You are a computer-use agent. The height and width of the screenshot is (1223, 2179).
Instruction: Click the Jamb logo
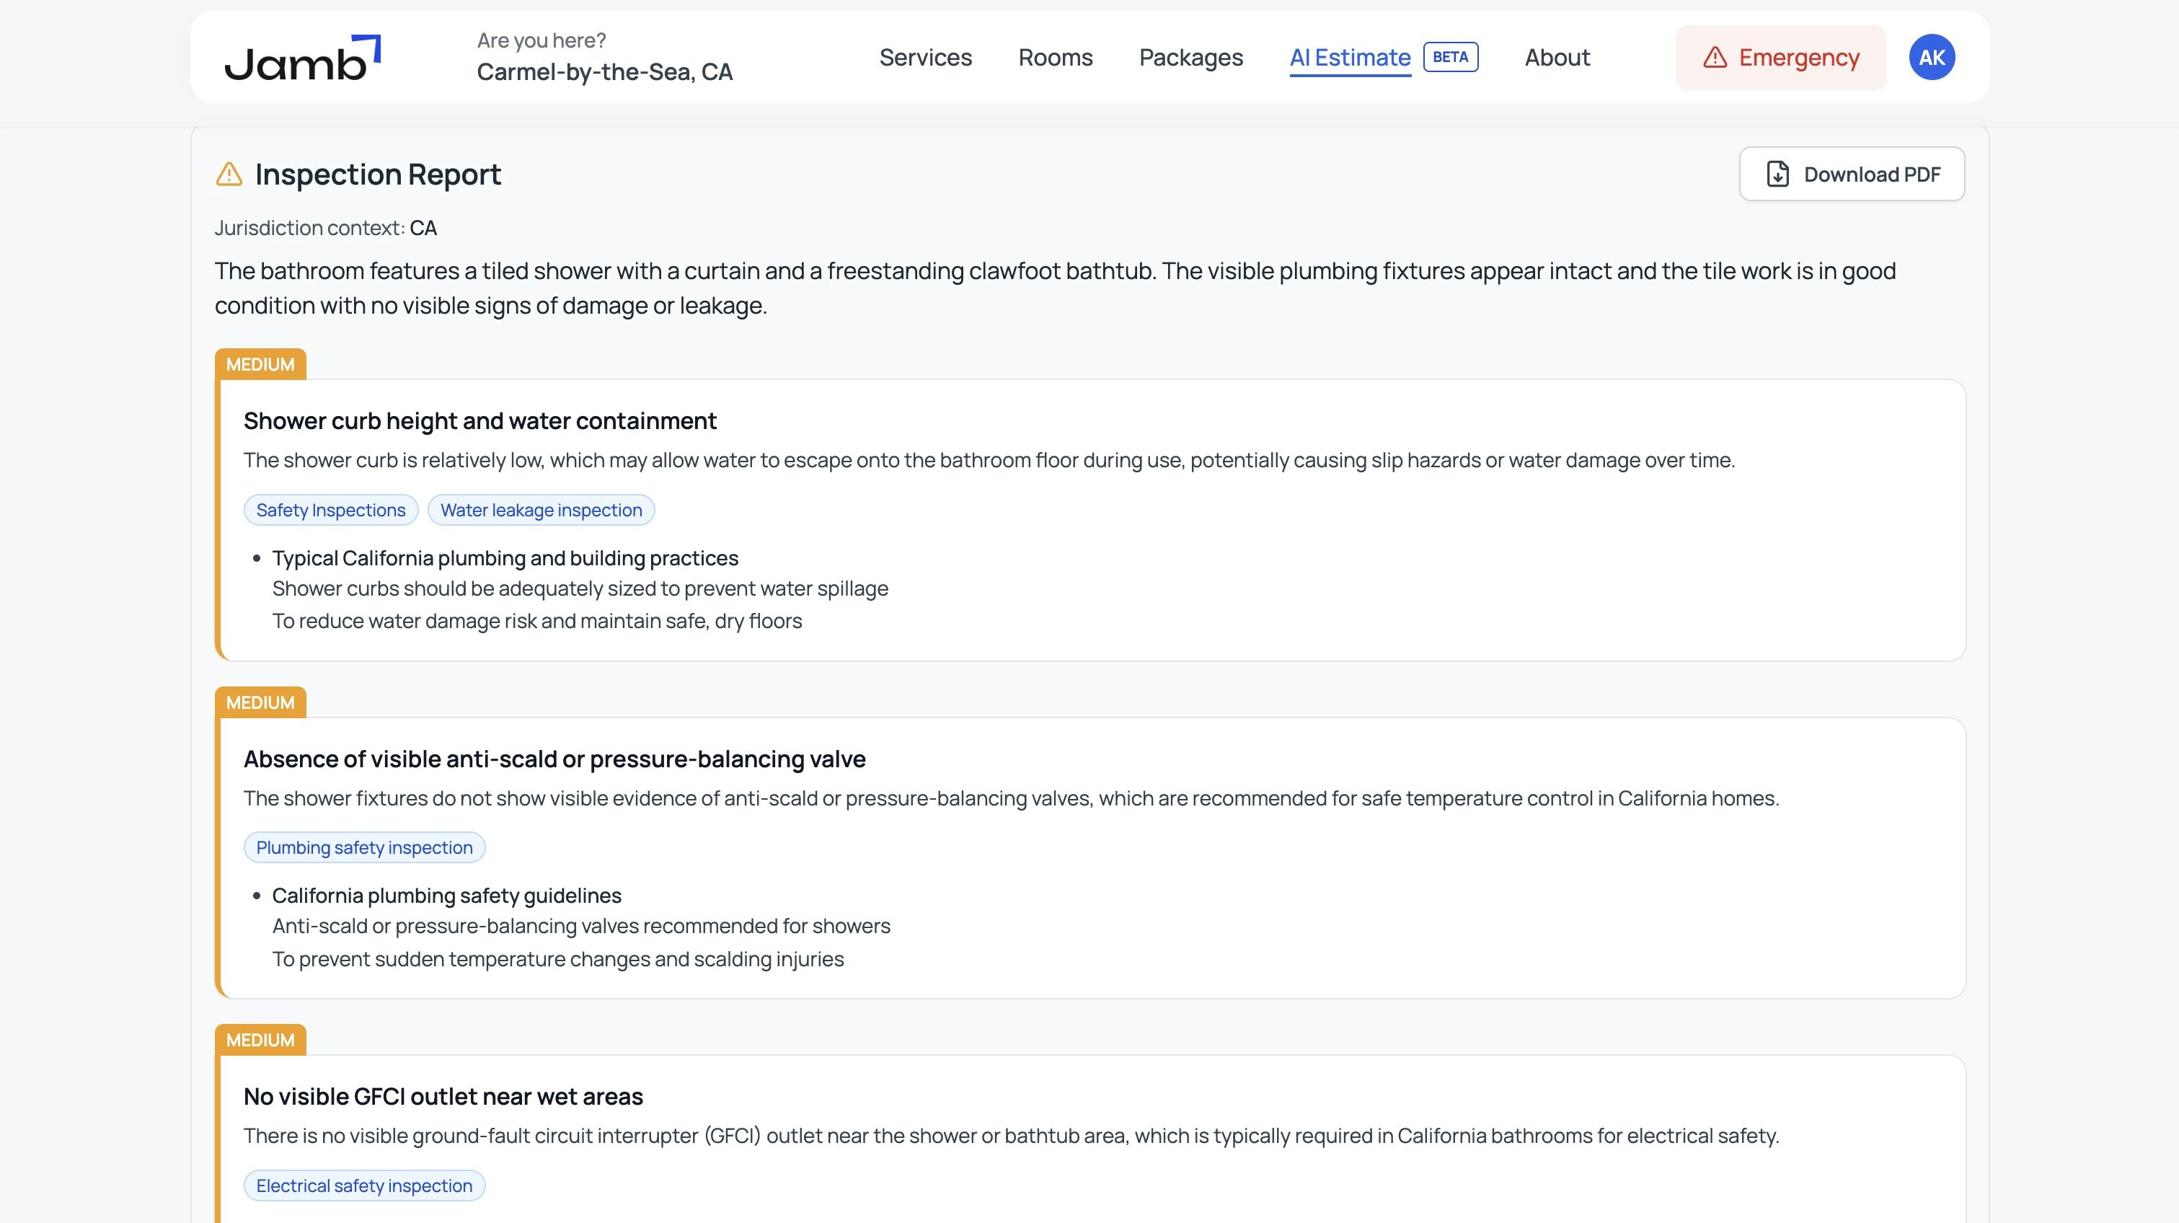(302, 58)
